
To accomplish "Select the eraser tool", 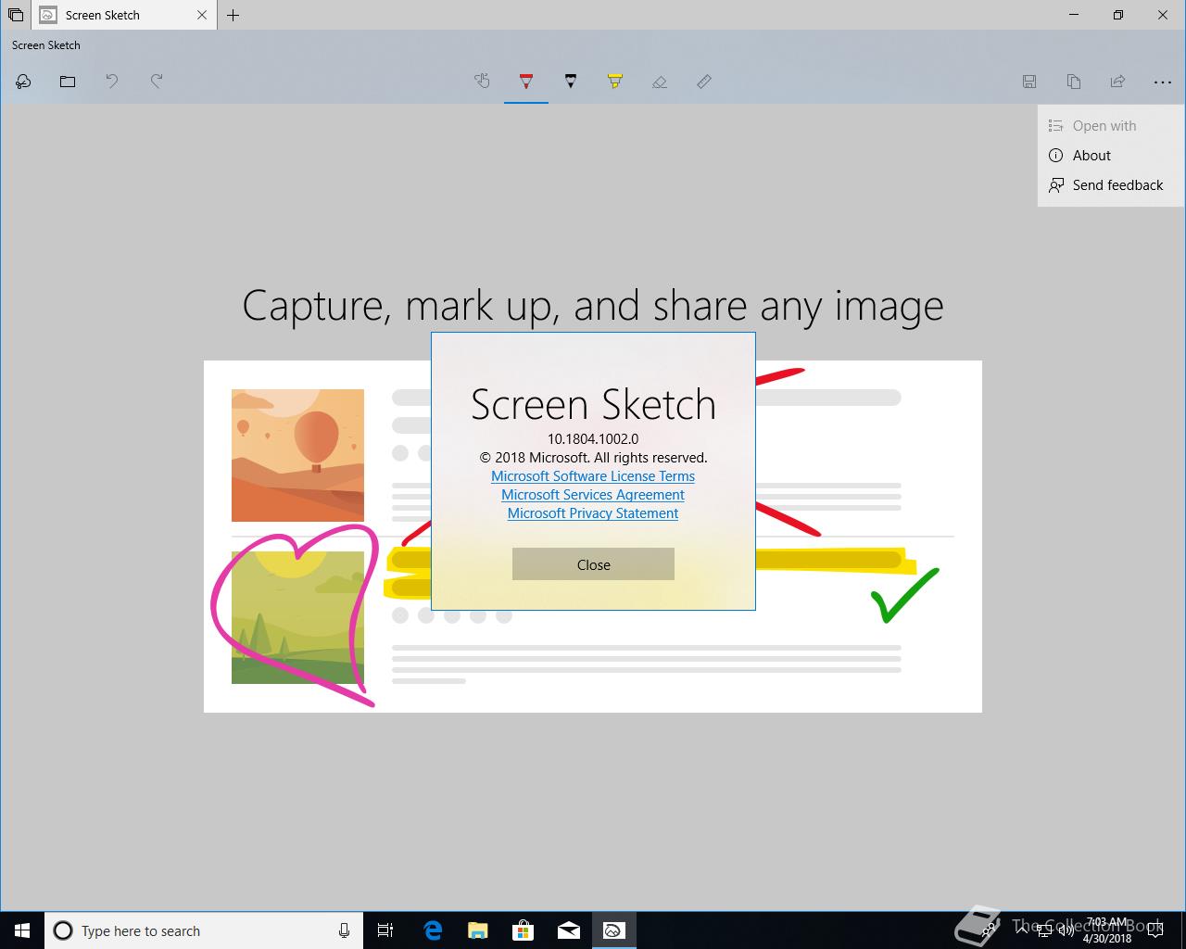I will (660, 82).
